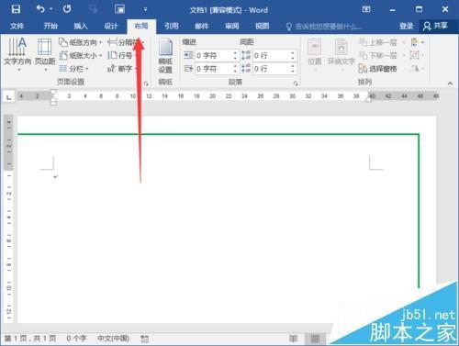Viewport: 459px width, 346px height.
Task: Open 纸张方向 orientation dropdown
Action: (x=80, y=42)
